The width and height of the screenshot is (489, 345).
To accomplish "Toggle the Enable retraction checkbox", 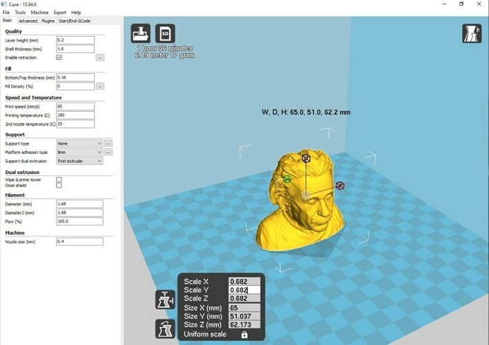I will pos(59,57).
